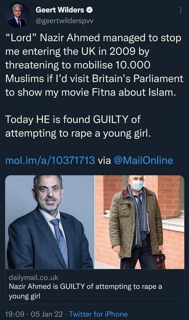Click 'young girl' in the card headline
Viewport: 189px width, 320px height.
[x=24, y=296]
